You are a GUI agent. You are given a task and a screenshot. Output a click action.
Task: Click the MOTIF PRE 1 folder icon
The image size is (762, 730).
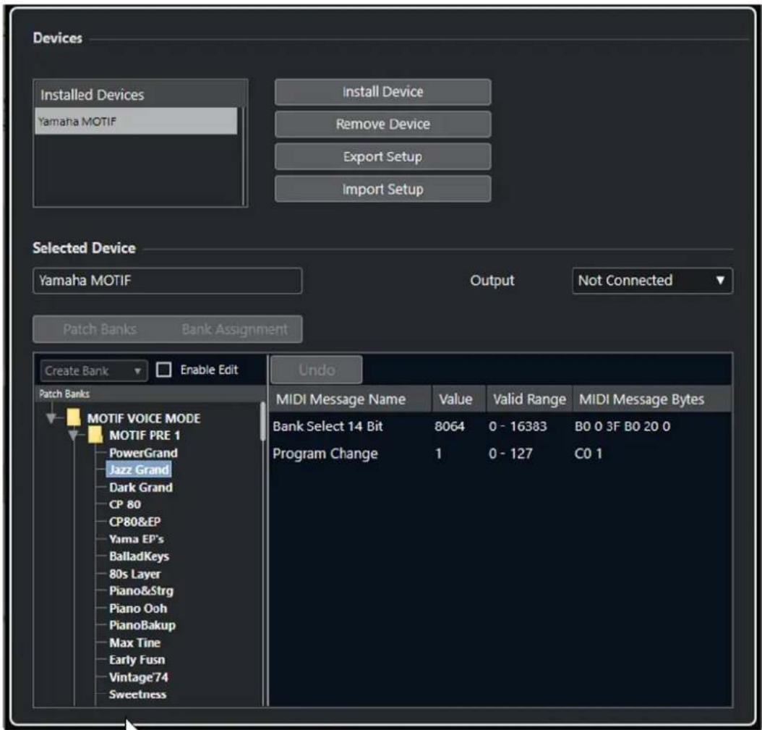(x=95, y=435)
